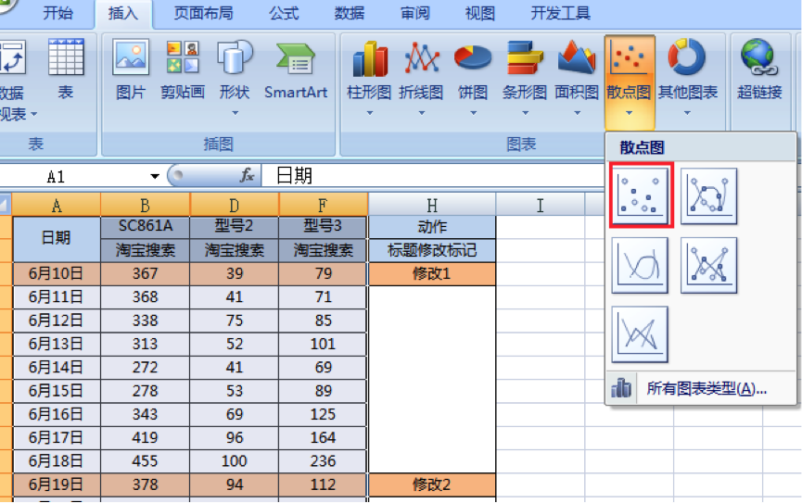Open All Chart Types (所有图表类型) option

click(706, 388)
